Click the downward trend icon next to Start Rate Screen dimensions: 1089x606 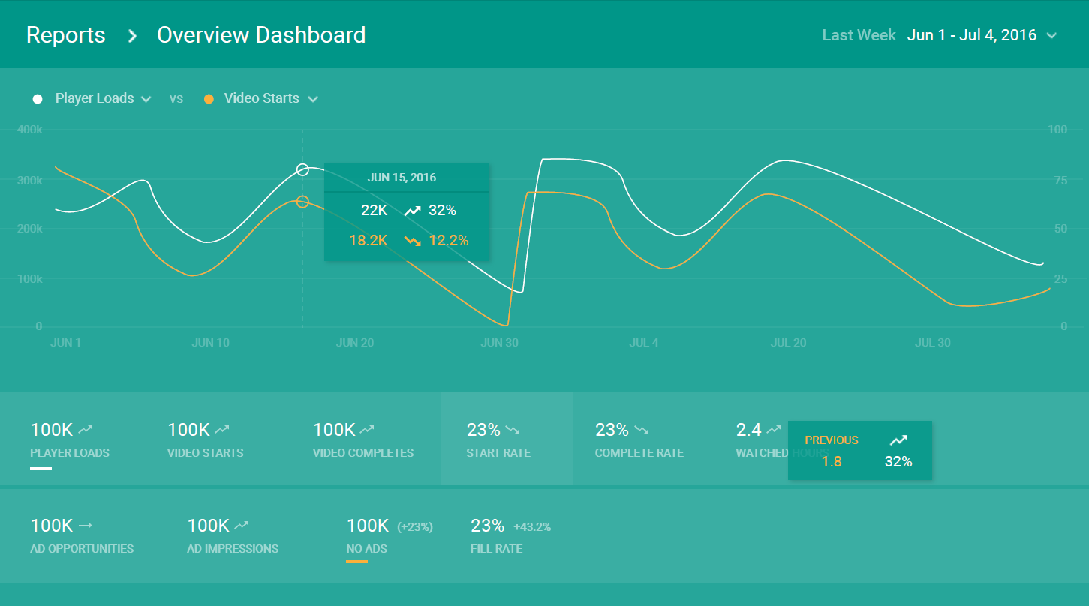point(513,429)
